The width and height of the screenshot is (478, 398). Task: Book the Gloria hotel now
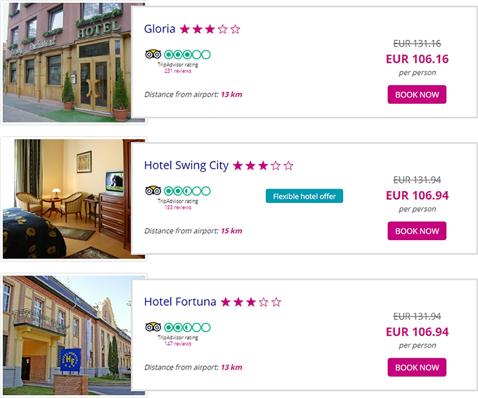point(417,95)
